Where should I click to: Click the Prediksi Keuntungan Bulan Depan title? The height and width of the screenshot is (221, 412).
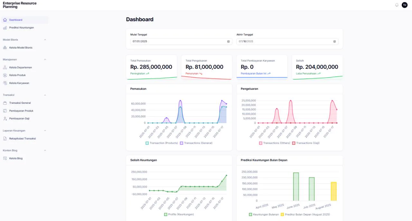pyautogui.click(x=264, y=160)
